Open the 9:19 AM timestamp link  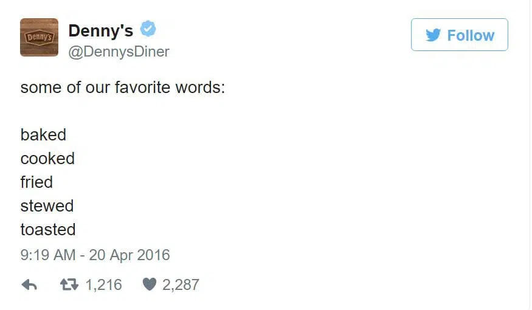[x=48, y=255]
